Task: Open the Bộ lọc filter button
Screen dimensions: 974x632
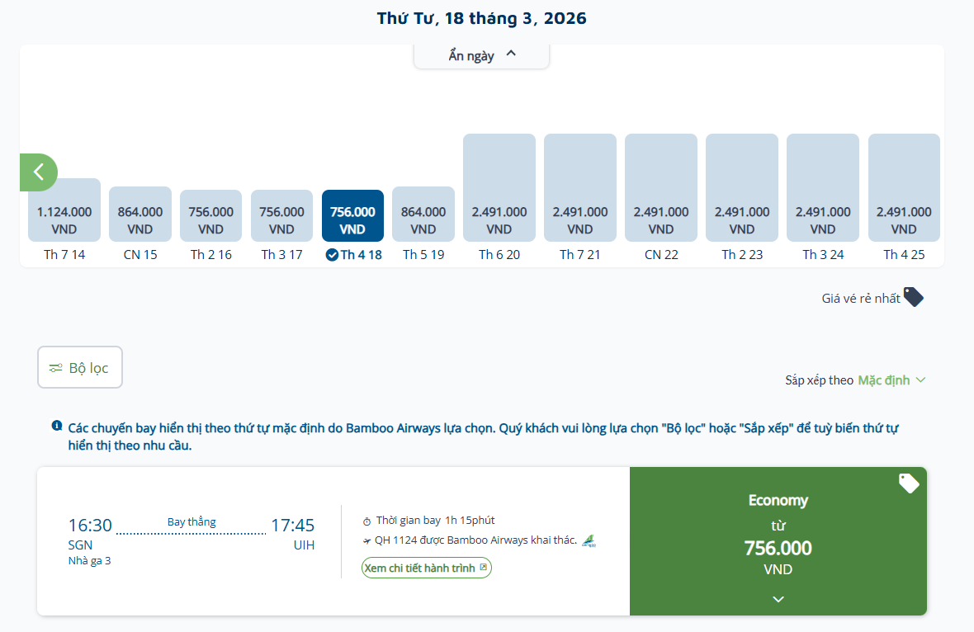Action: coord(80,367)
